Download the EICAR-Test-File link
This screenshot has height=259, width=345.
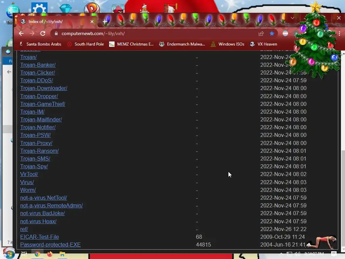[x=40, y=237]
